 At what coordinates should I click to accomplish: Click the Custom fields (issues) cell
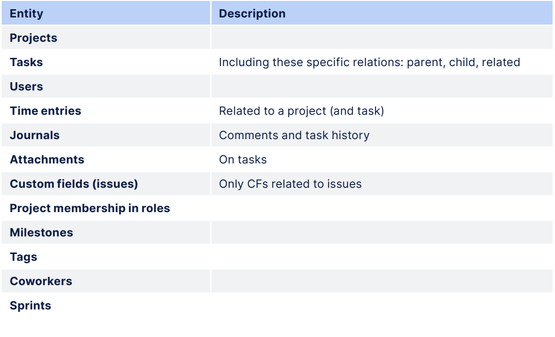pos(74,184)
